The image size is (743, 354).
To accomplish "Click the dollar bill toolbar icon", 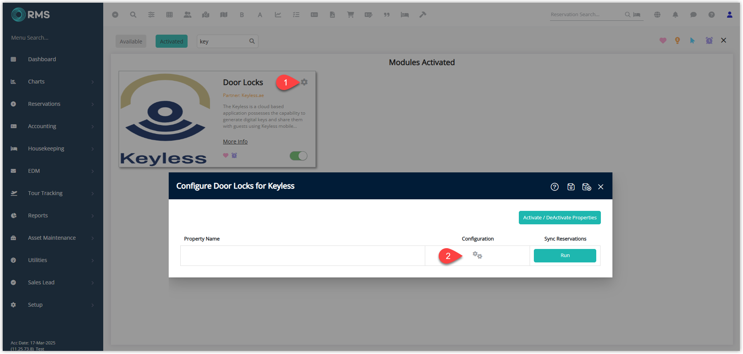I will (x=314, y=15).
